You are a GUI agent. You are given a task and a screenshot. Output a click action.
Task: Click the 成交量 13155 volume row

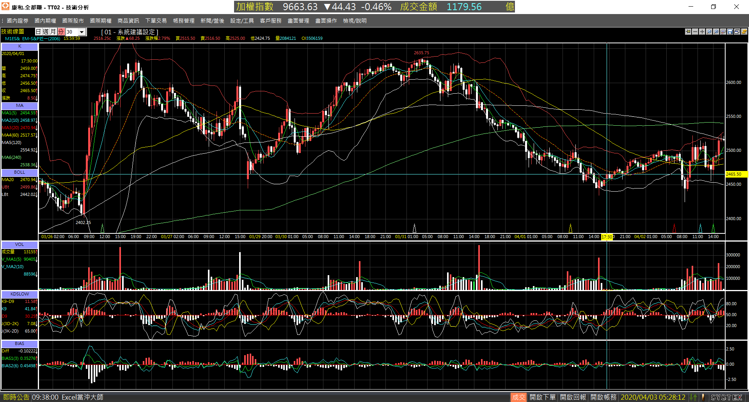point(20,252)
